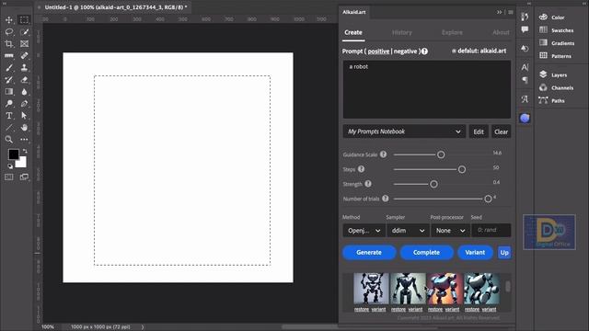This screenshot has width=589, height=331.
Task: Select the History Brush tool
Action: (x=9, y=80)
